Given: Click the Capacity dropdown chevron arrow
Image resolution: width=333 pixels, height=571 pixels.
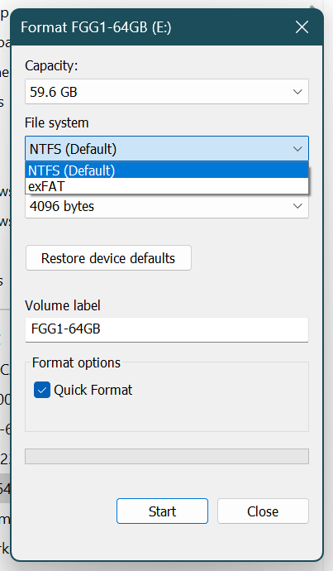Looking at the screenshot, I should pos(297,92).
